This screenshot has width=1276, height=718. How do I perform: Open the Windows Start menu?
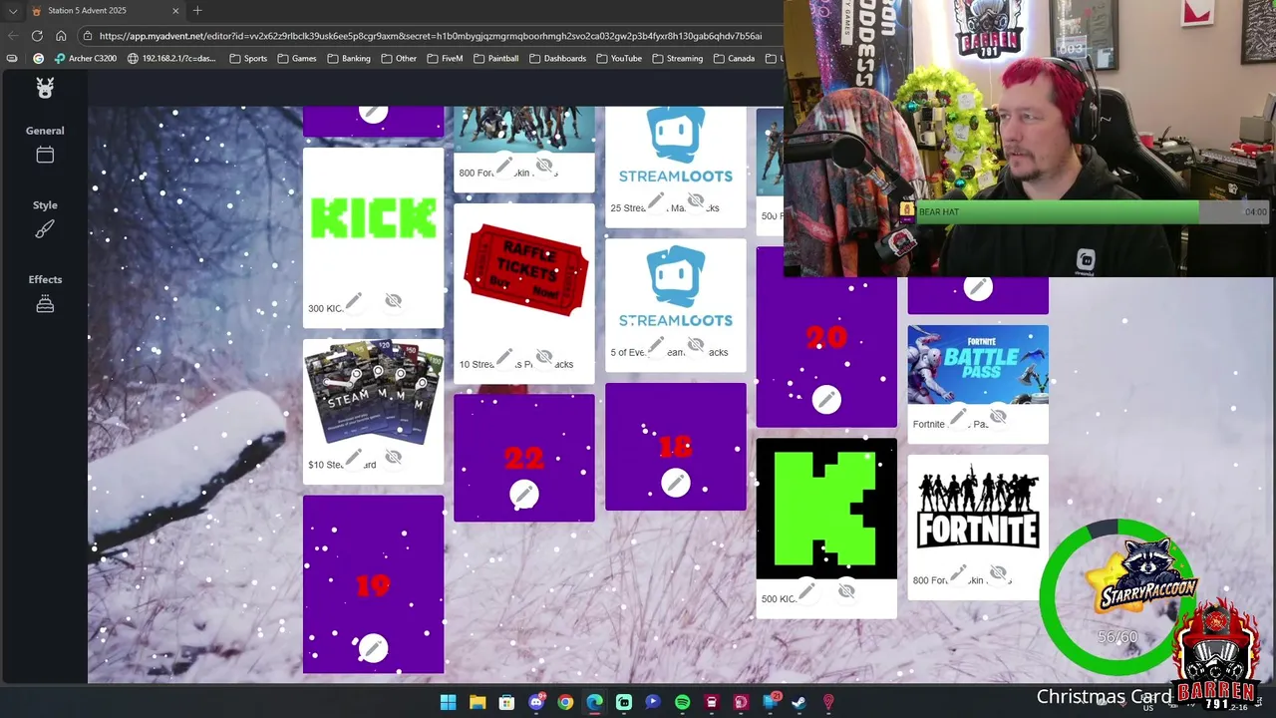449,702
